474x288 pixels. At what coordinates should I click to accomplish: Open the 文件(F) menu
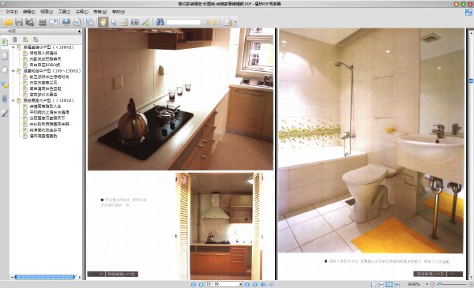12,12
